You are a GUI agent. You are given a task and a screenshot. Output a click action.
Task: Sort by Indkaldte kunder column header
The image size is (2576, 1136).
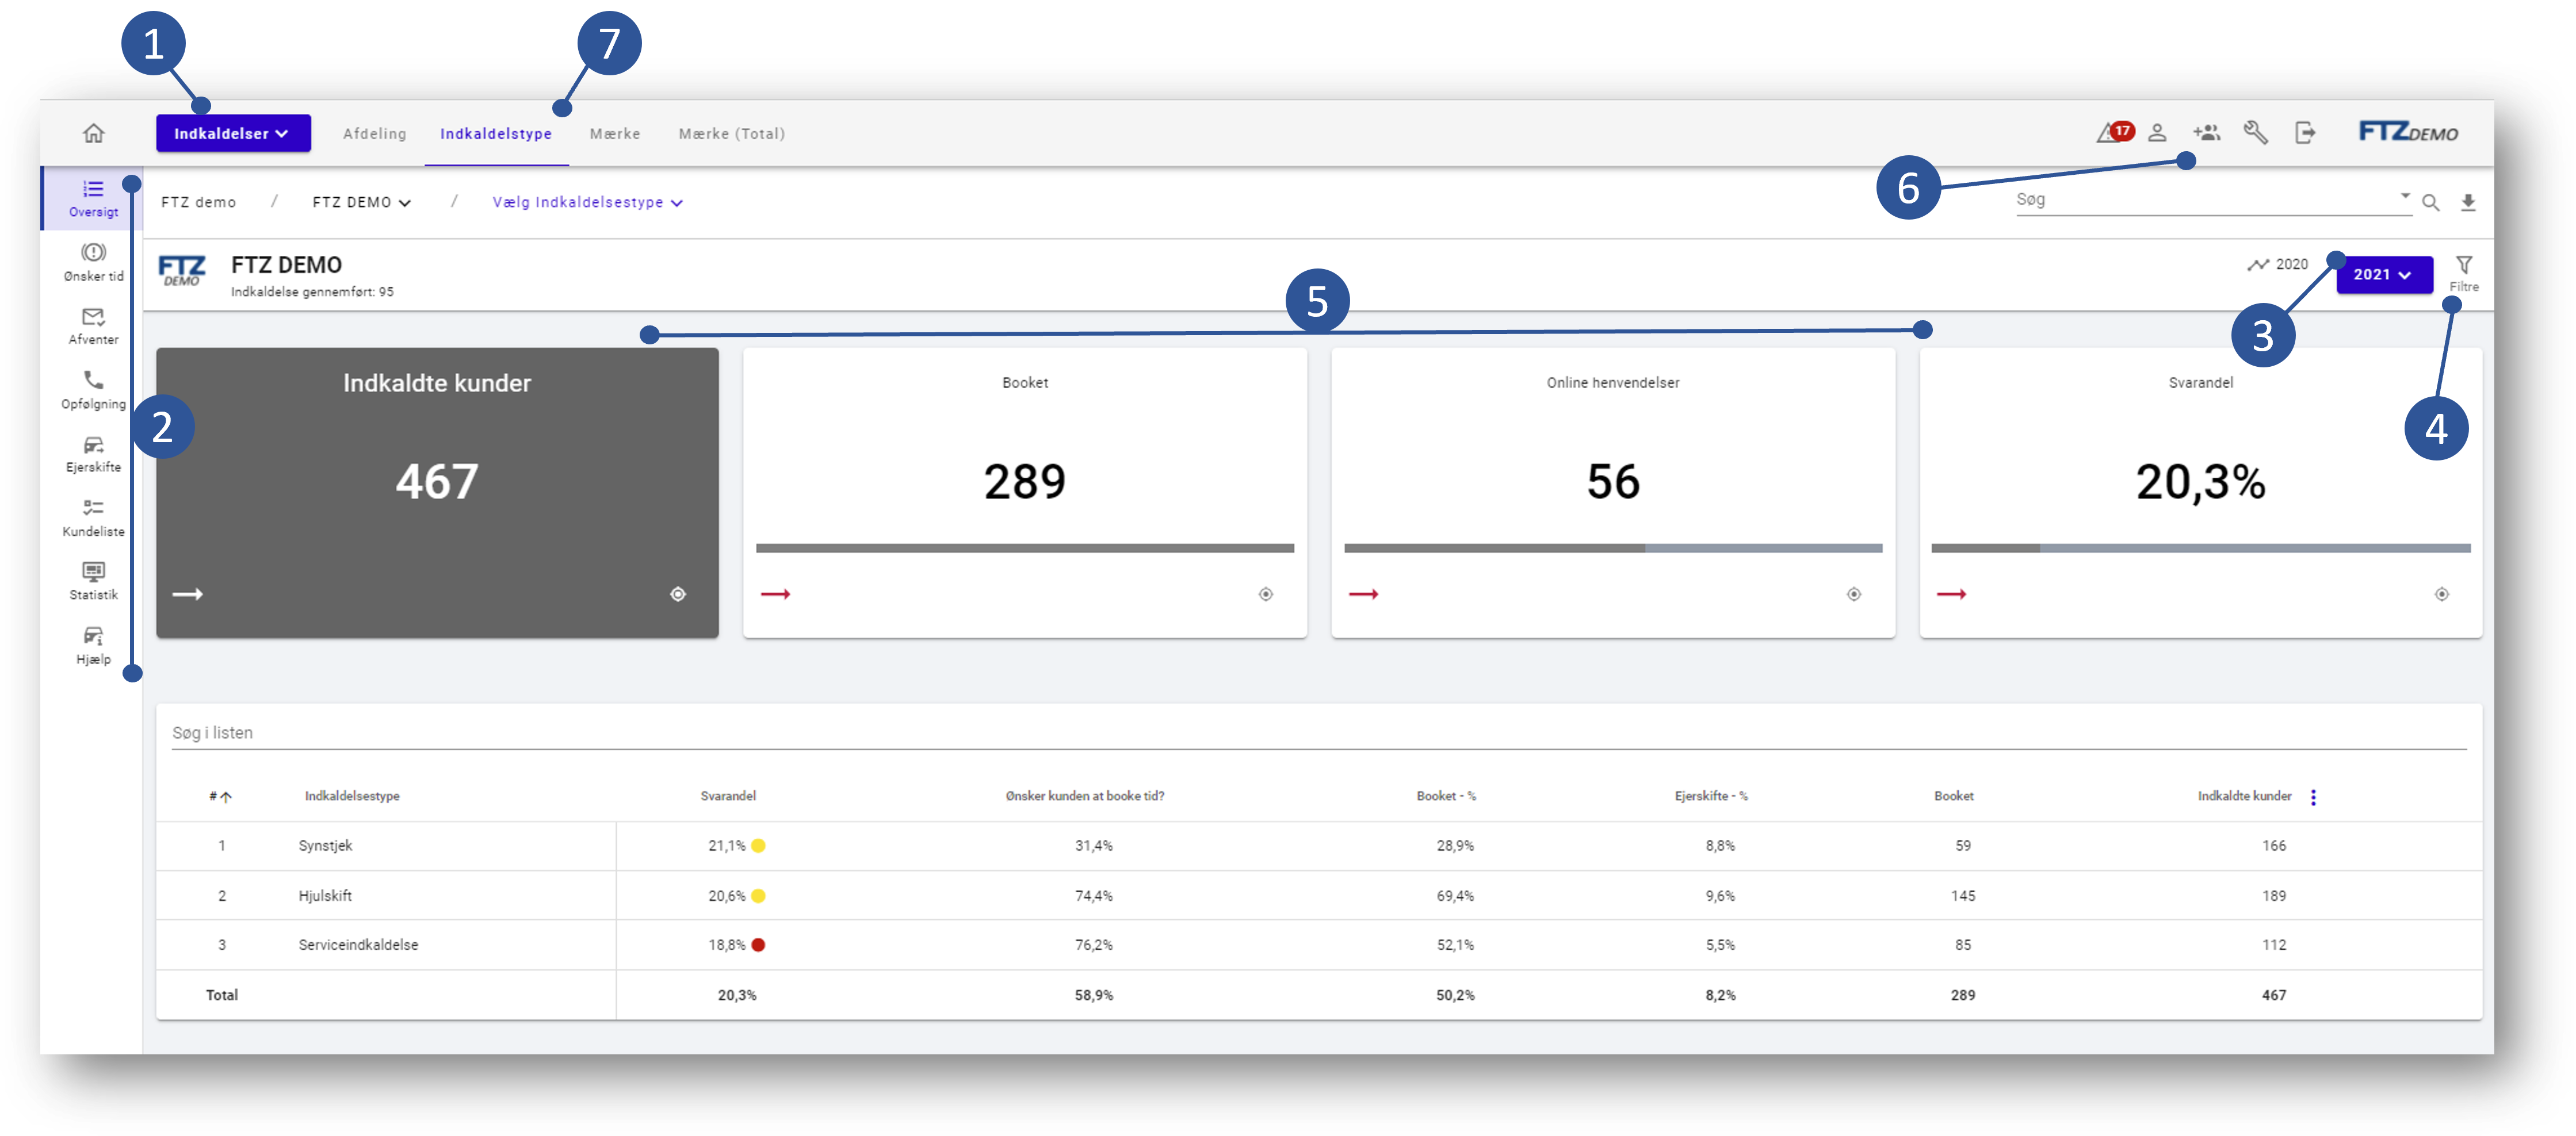(x=2244, y=796)
